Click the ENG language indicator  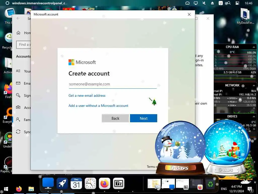coord(224,189)
